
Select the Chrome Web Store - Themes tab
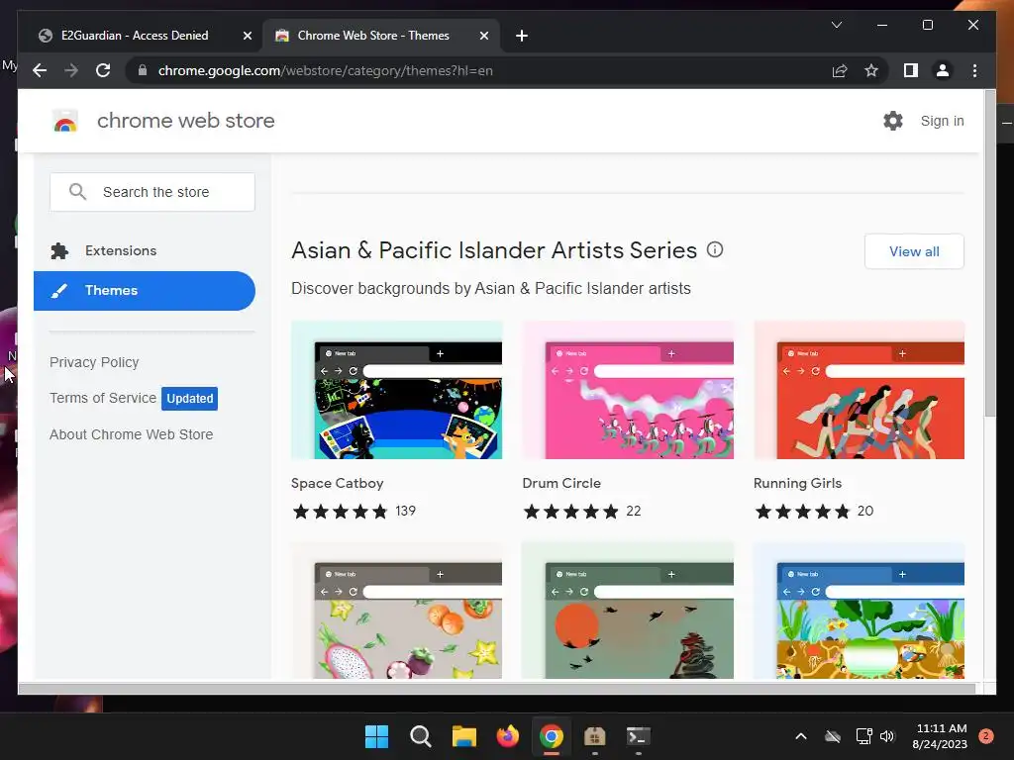373,36
